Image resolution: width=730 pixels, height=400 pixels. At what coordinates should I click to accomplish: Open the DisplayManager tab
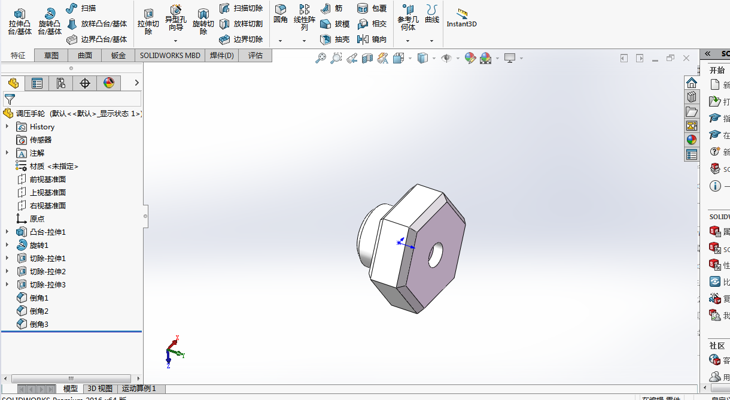(x=109, y=83)
